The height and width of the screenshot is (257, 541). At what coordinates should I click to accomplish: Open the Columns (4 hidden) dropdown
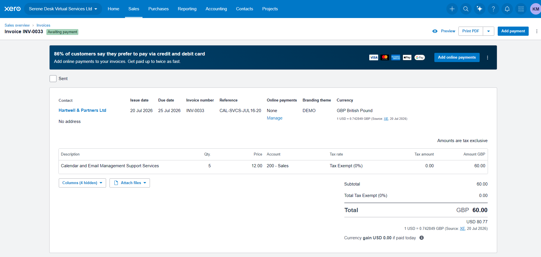point(82,183)
